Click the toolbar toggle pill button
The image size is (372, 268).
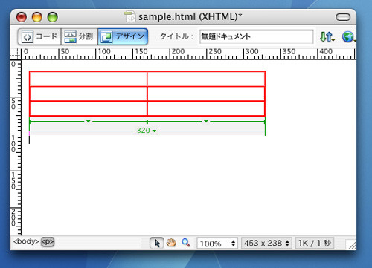(343, 17)
